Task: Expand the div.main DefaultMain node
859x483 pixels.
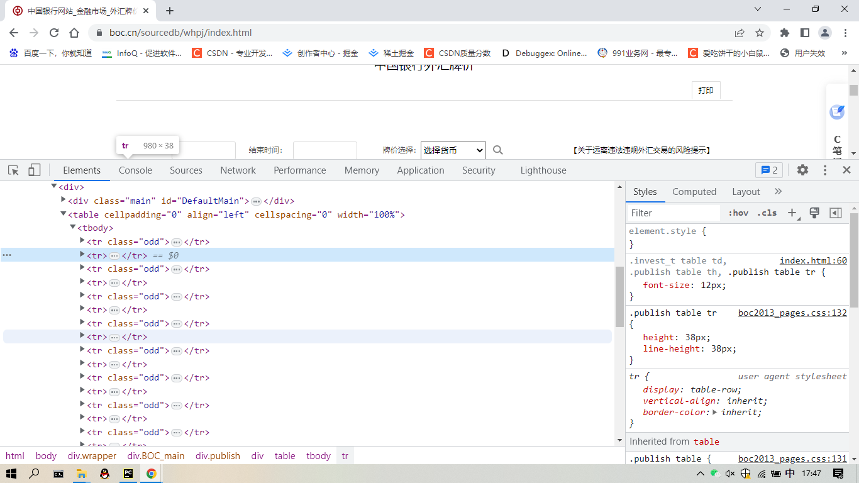Action: tap(64, 201)
